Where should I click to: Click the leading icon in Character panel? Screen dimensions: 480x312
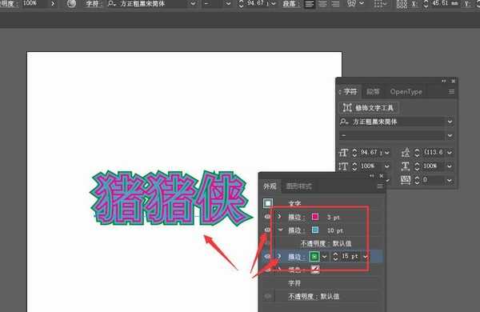[x=406, y=152]
